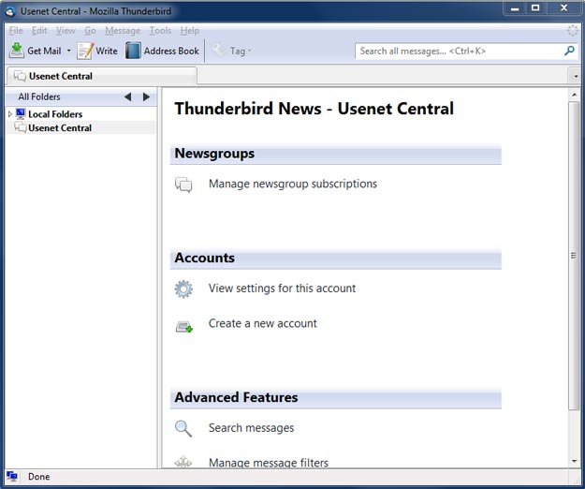Click the message filters icon
The height and width of the screenshot is (489, 585).
pyautogui.click(x=183, y=462)
